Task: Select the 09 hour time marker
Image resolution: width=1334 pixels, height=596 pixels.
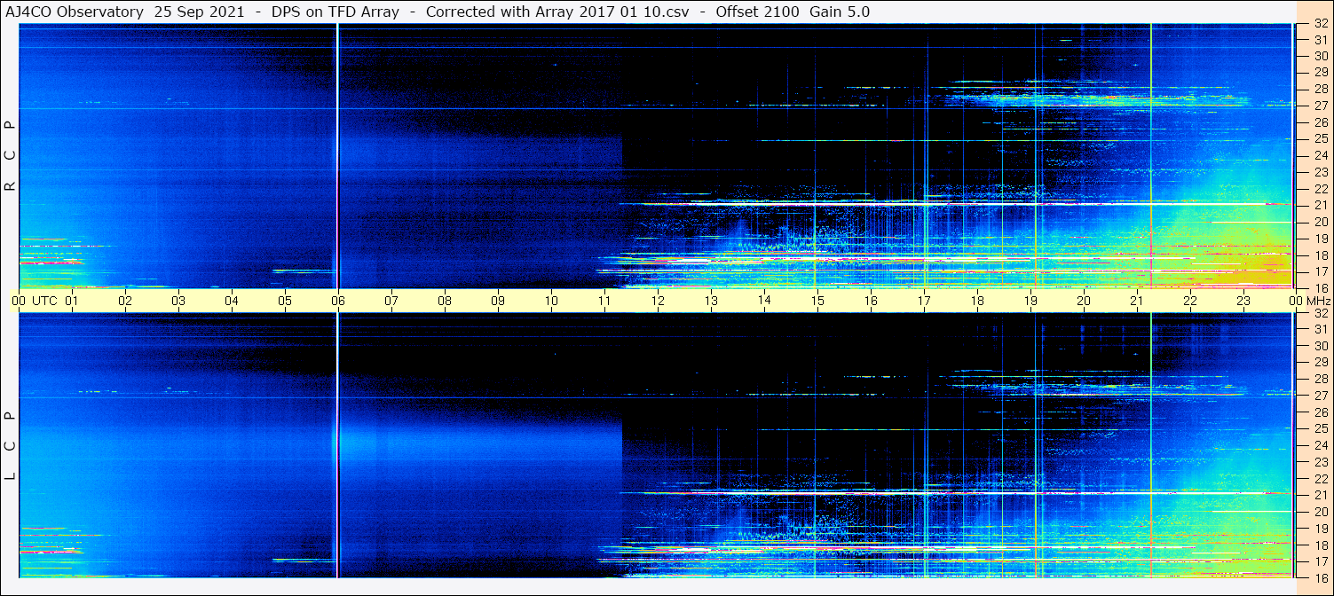Action: 498,301
